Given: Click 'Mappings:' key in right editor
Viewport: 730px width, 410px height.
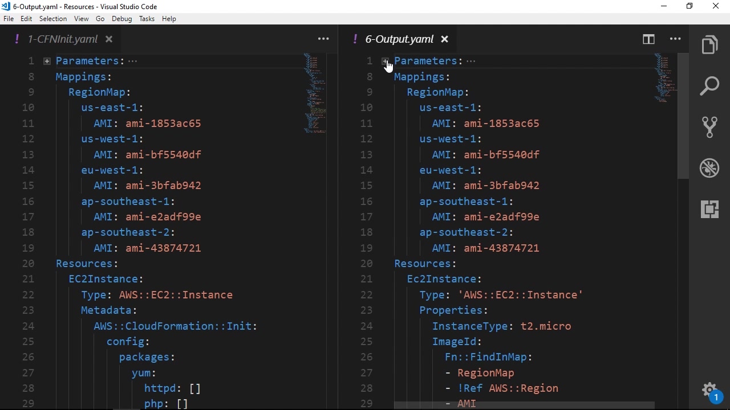Looking at the screenshot, I should tap(423, 77).
